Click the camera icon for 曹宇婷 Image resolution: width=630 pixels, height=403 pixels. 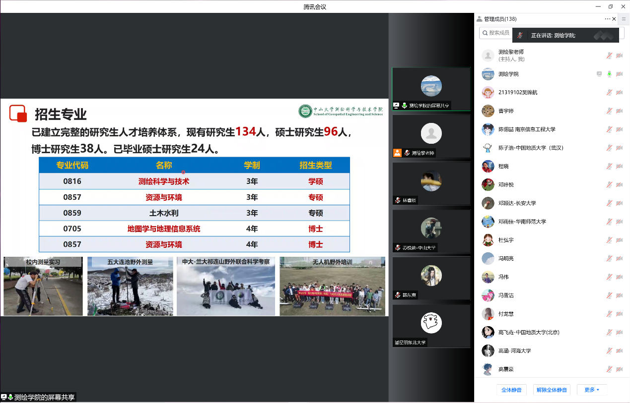click(619, 111)
